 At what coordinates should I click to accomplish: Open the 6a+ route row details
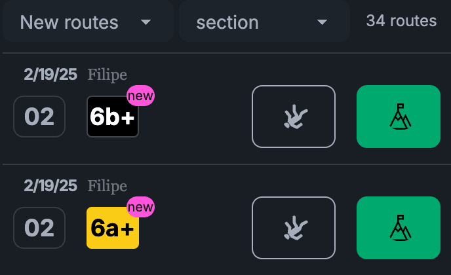click(227, 220)
